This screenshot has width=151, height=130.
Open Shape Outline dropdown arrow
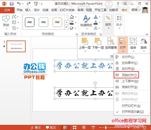(x=76, y=23)
